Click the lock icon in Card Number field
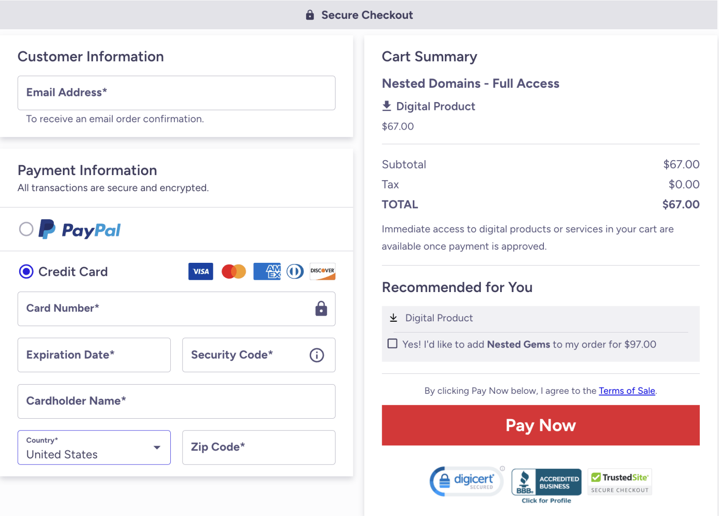The width and height of the screenshot is (719, 516). click(x=321, y=309)
